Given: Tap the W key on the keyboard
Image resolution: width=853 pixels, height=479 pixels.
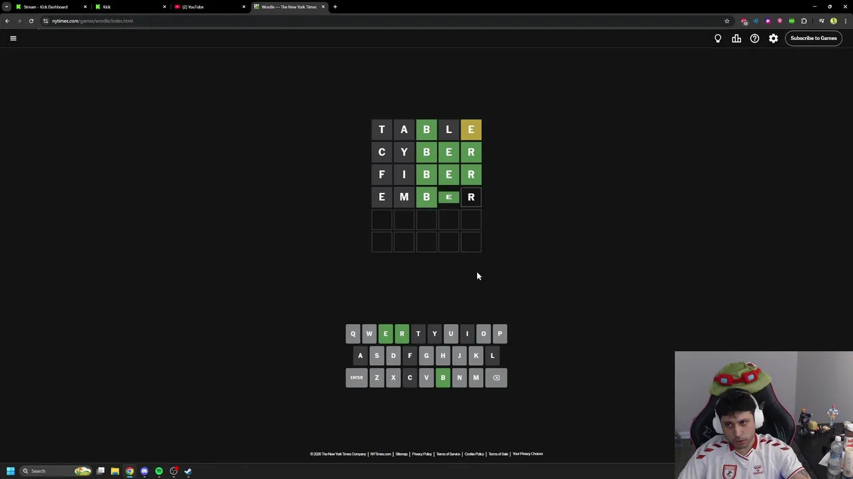Looking at the screenshot, I should 369,334.
